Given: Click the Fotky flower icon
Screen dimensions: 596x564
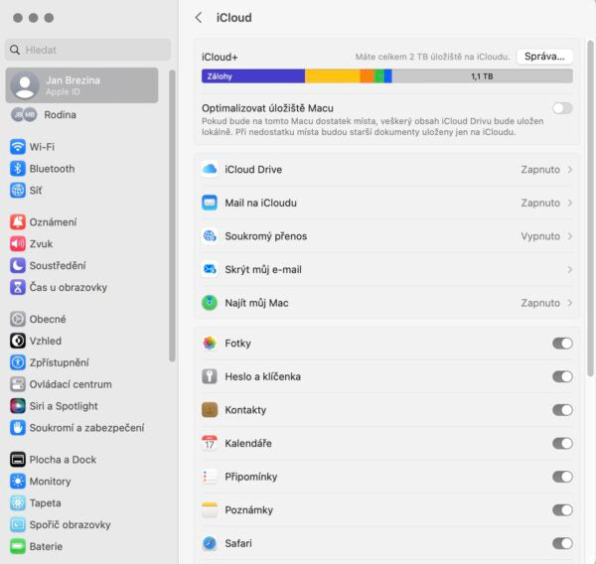Looking at the screenshot, I should point(210,344).
